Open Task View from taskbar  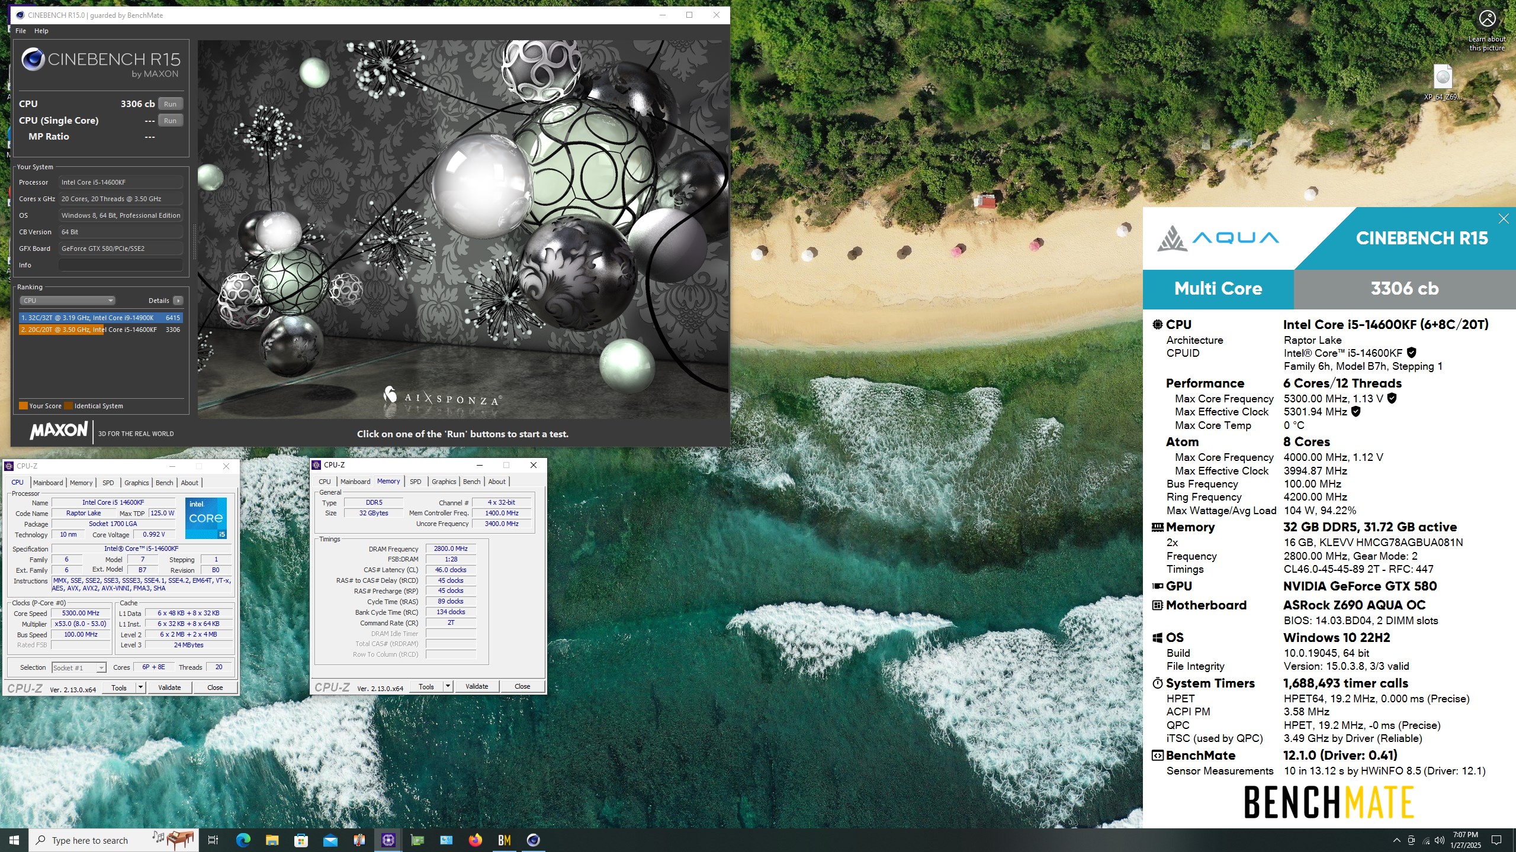(213, 840)
